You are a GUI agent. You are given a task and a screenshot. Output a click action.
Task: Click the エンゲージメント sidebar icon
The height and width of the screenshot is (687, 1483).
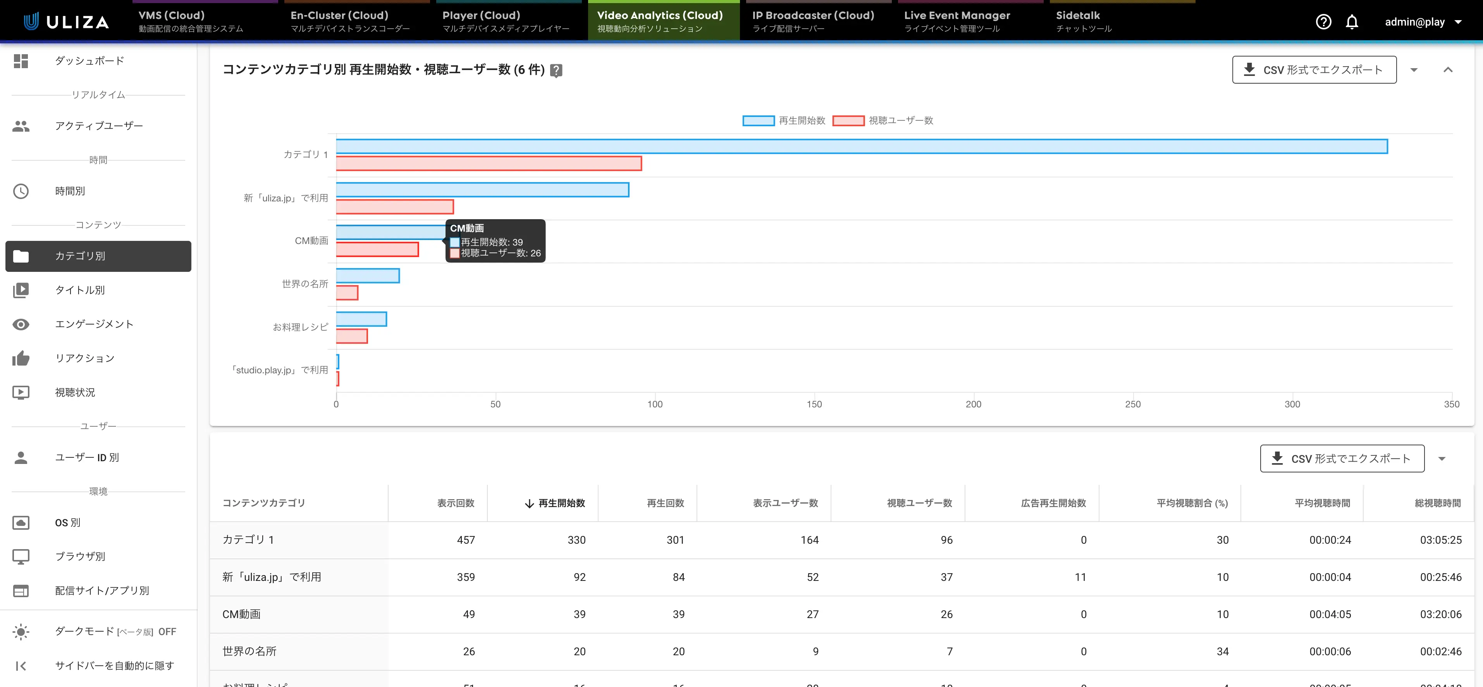[23, 324]
